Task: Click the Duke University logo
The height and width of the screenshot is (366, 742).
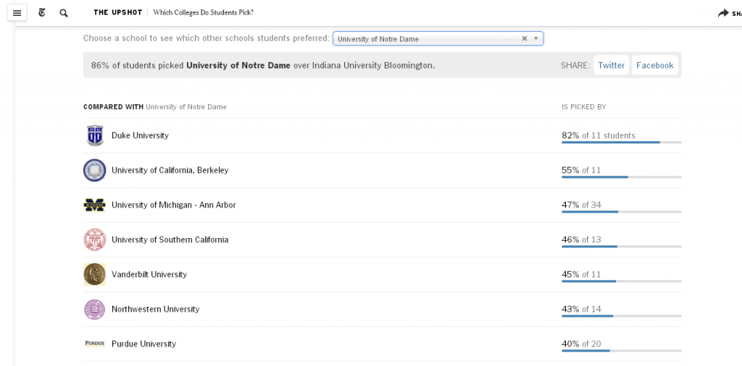Action: 94,135
